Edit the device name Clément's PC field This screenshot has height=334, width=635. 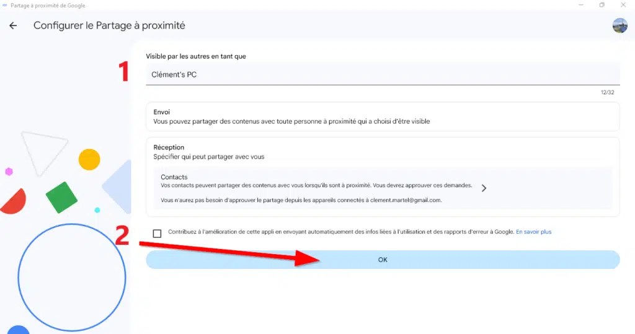[383, 74]
